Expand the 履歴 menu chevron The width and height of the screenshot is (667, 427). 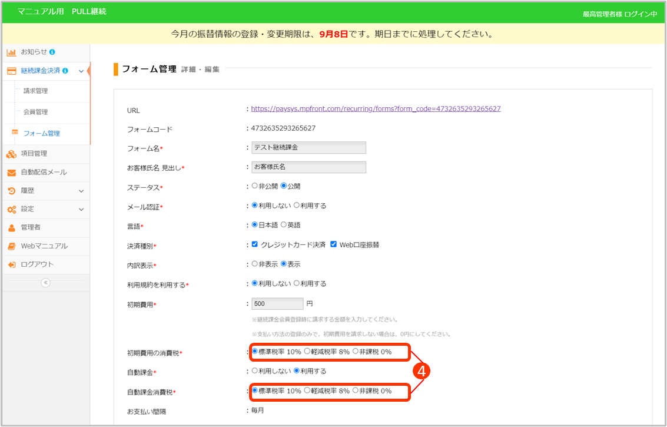pos(81,191)
